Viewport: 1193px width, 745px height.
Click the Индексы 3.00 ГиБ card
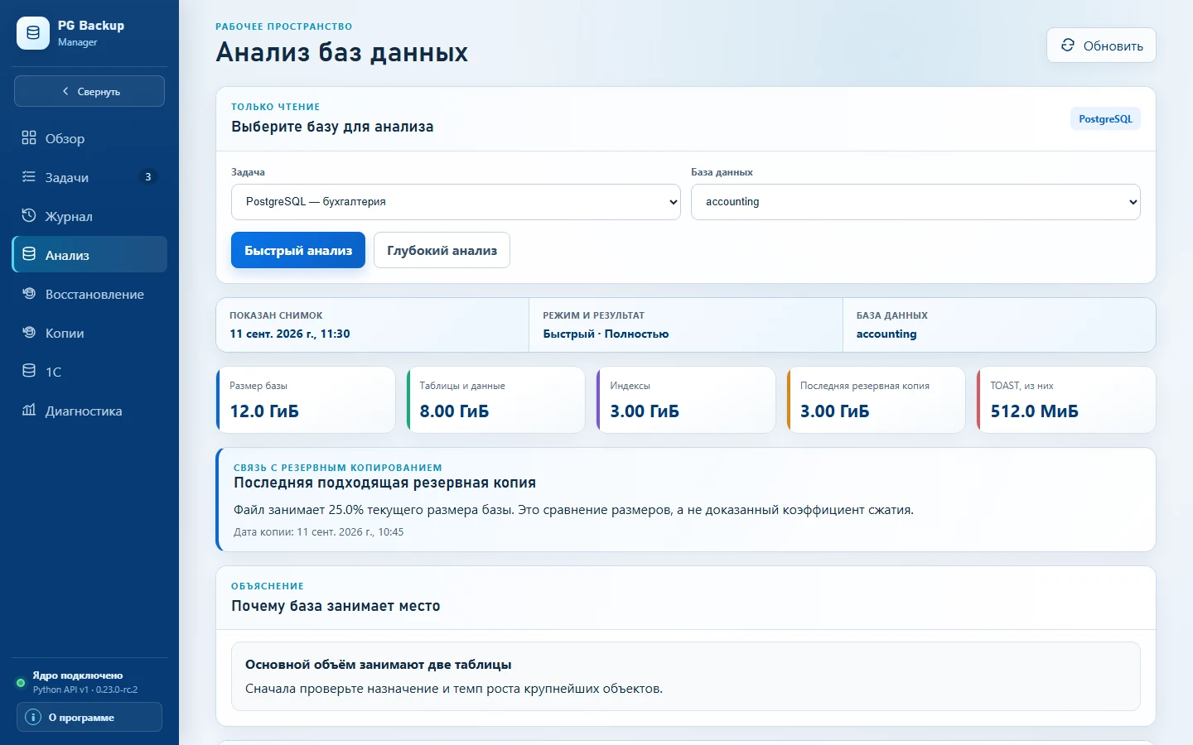[686, 400]
